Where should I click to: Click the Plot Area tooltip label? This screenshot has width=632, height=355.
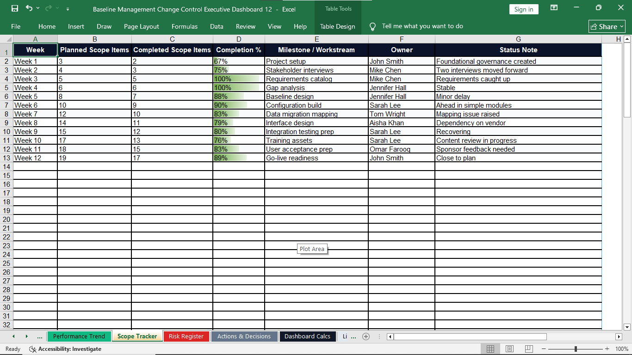pyautogui.click(x=312, y=249)
